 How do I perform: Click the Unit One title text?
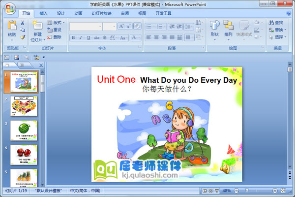point(116,79)
